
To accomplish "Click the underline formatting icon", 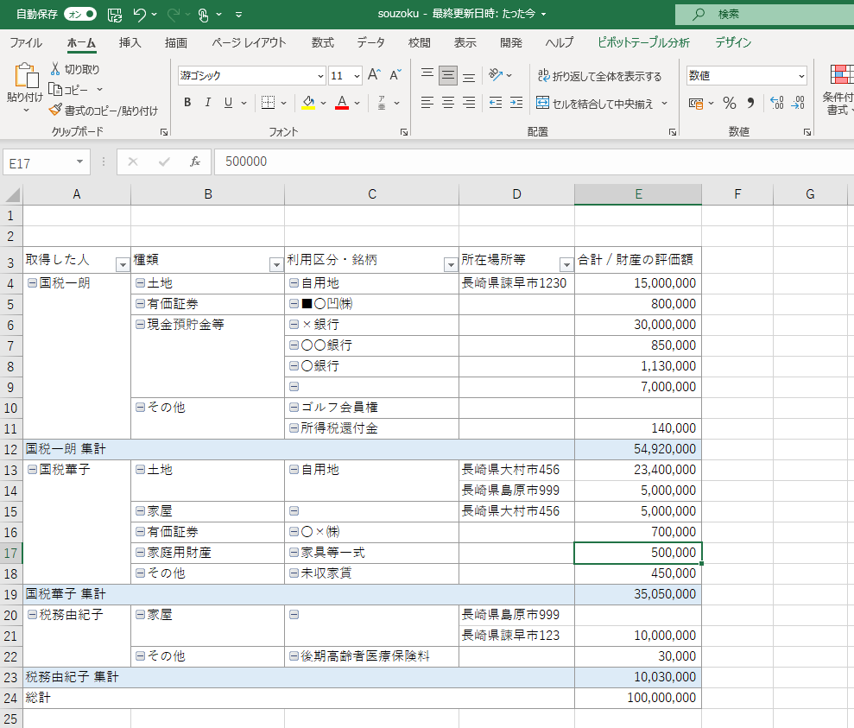I will [228, 103].
